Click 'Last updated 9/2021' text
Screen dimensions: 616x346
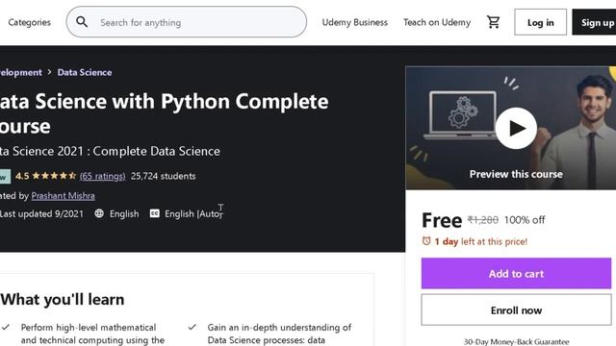pos(41,213)
